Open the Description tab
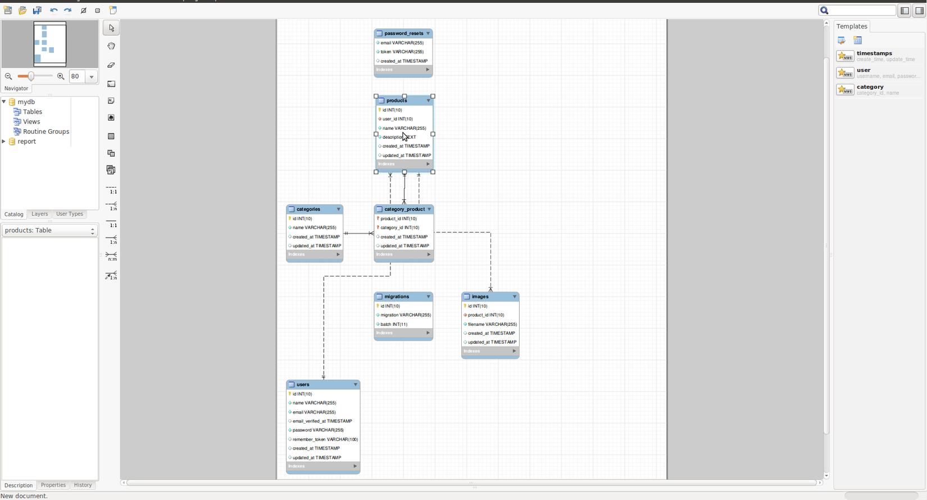 coord(19,485)
